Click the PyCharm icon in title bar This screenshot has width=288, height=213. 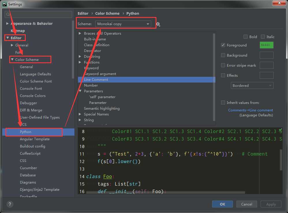(x=4, y=4)
